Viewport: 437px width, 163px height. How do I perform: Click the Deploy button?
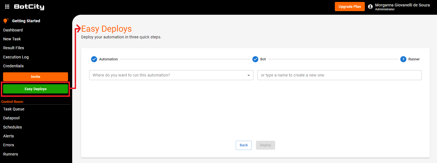[x=265, y=145]
